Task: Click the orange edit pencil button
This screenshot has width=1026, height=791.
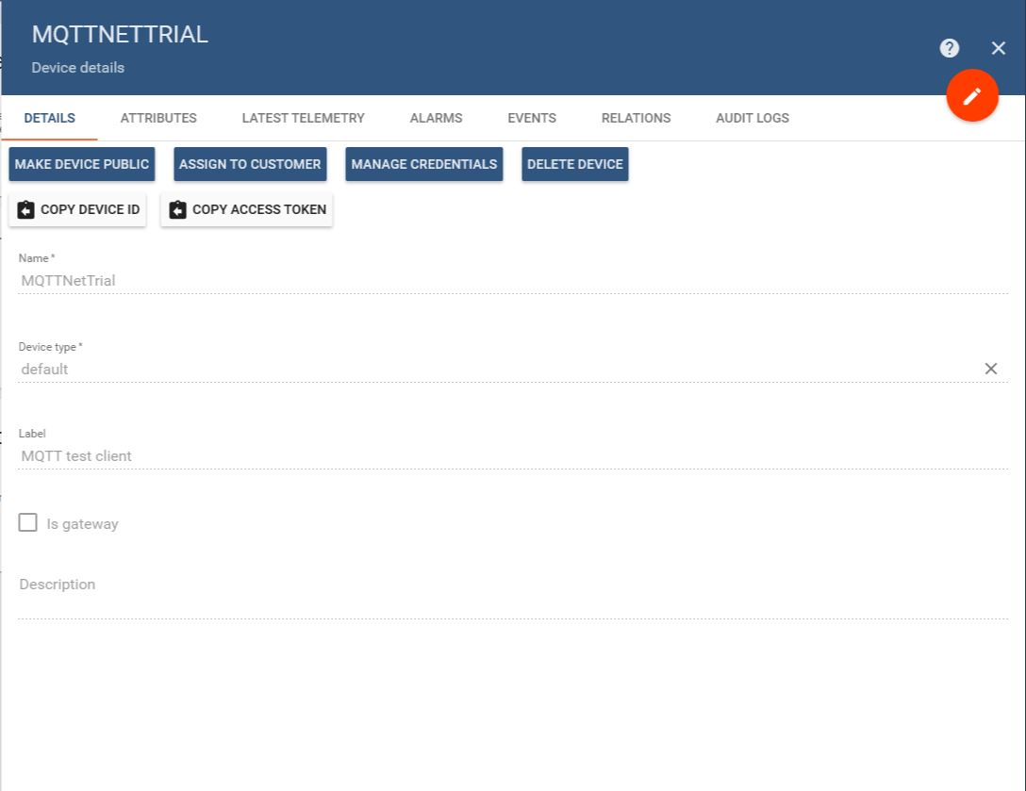Action: (972, 95)
